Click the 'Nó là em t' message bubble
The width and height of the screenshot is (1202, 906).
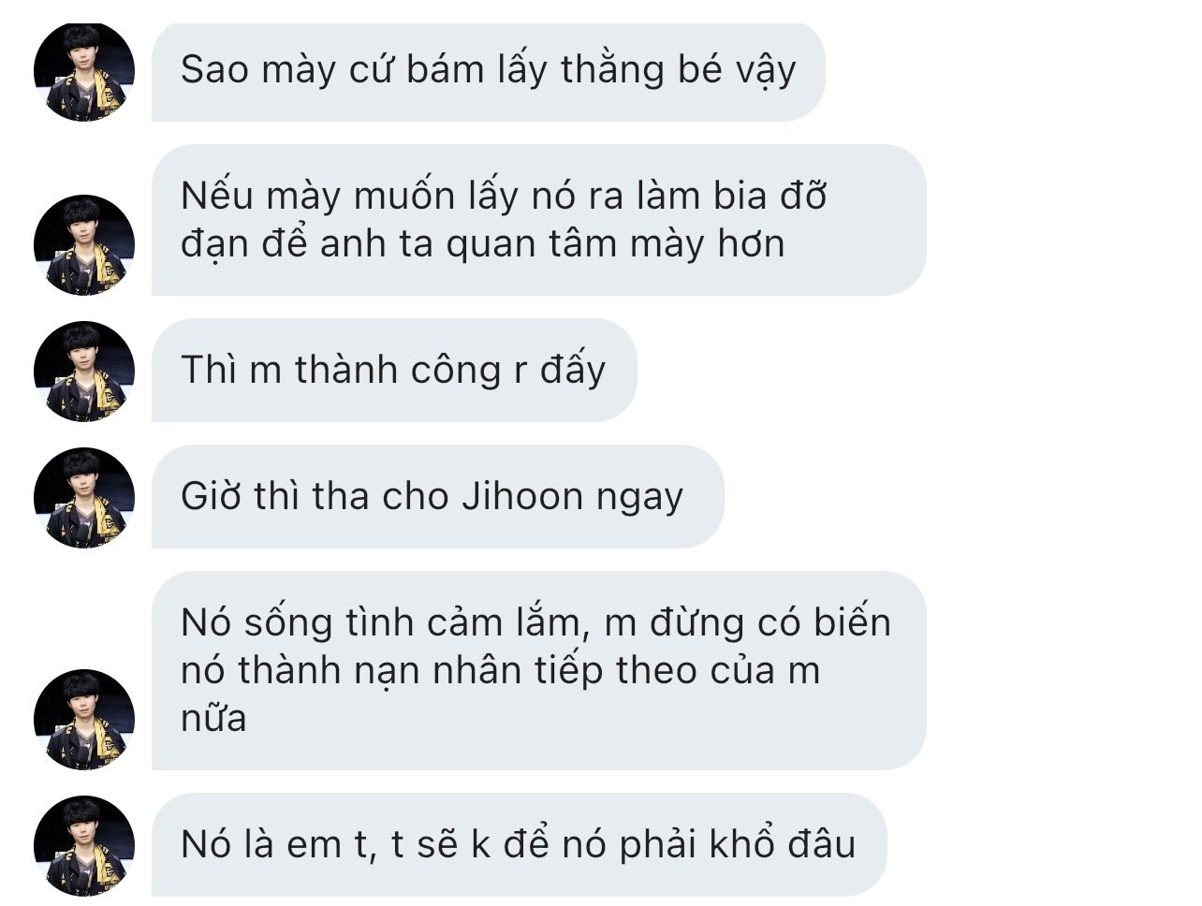pyautogui.click(x=519, y=844)
